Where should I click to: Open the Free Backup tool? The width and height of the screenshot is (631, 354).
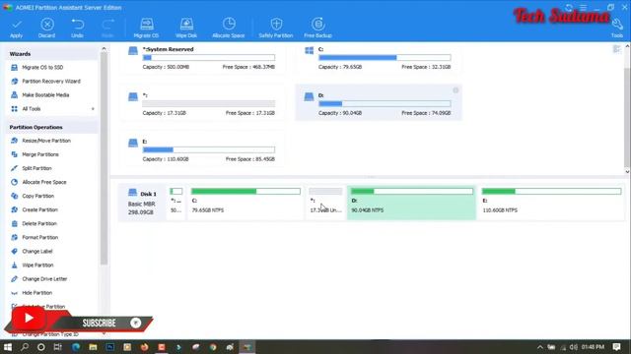(x=317, y=28)
